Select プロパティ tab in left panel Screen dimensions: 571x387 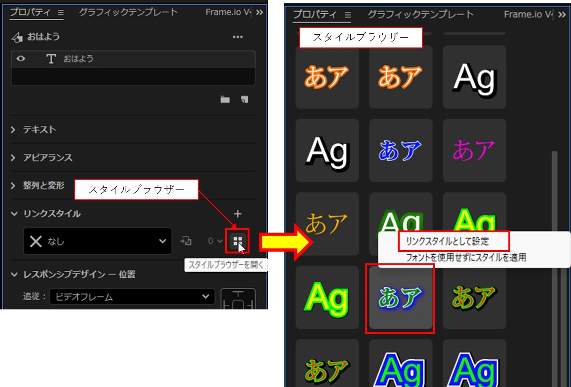pyautogui.click(x=30, y=13)
